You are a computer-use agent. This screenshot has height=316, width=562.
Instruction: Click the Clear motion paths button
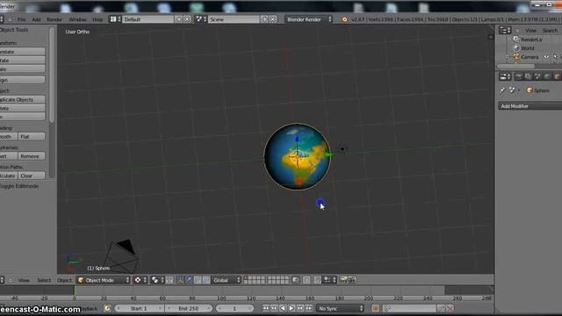pyautogui.click(x=32, y=176)
